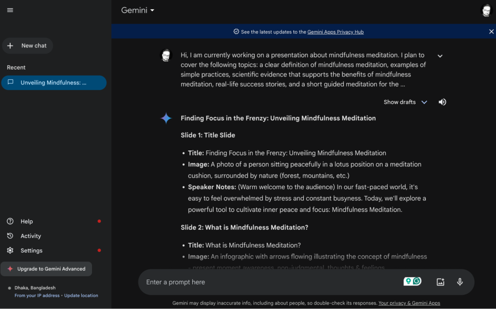The height and width of the screenshot is (309, 496).
Task: Click the microphone voice input icon
Action: pyautogui.click(x=460, y=282)
